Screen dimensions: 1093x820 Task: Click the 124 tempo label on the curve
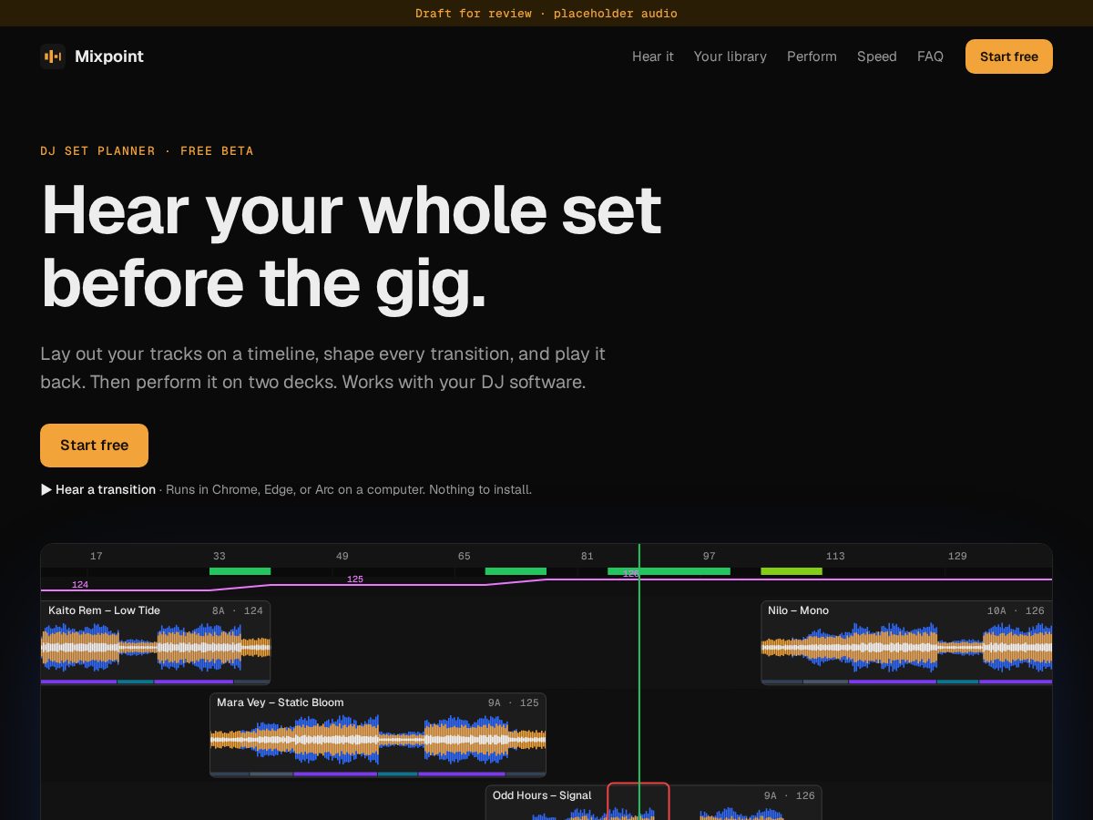[x=80, y=585]
